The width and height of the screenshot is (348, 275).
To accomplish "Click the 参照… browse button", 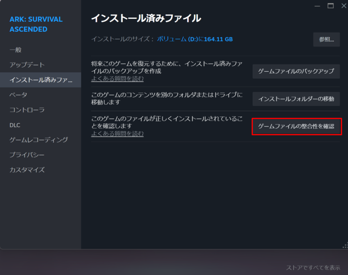I will [x=326, y=40].
